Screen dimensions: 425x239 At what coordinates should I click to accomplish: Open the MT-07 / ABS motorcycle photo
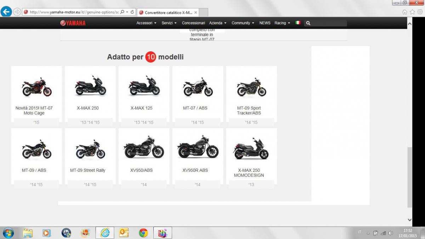click(198, 87)
